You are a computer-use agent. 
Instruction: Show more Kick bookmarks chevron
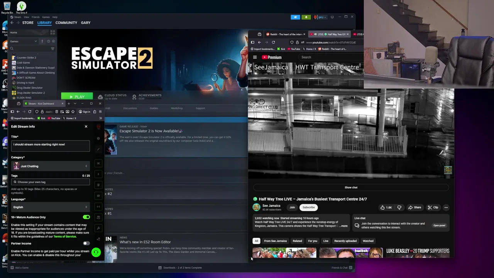(100, 118)
